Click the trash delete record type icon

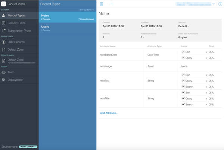tap(102, 4)
